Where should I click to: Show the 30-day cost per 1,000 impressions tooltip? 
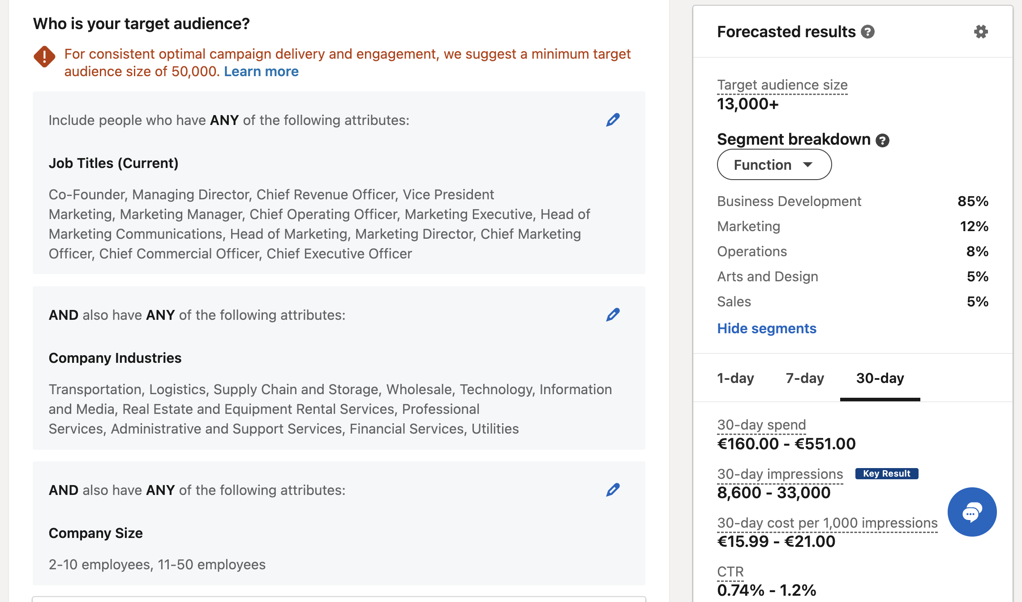coord(827,523)
